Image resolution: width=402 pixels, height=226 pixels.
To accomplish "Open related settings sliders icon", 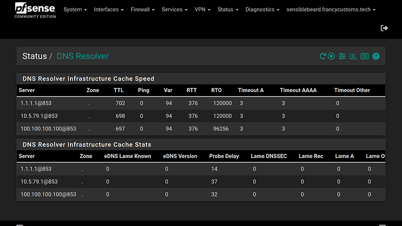I will 342,56.
